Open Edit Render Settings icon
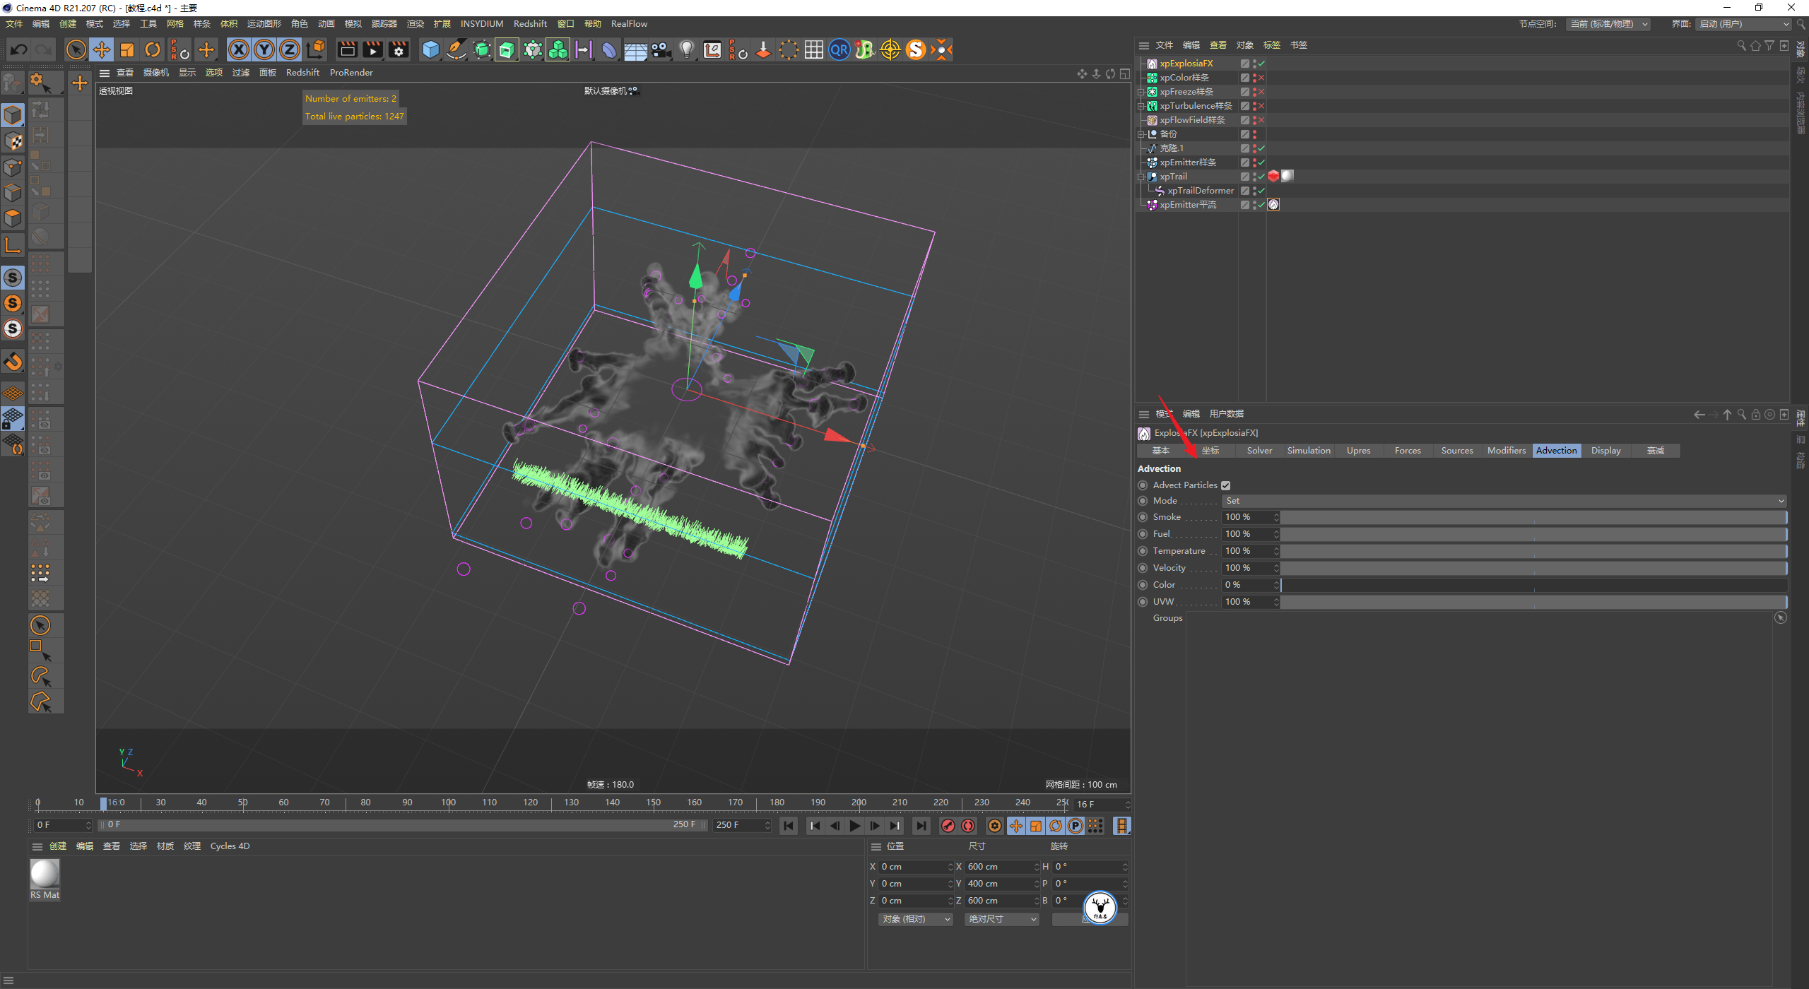Image resolution: width=1809 pixels, height=989 pixels. pos(399,49)
